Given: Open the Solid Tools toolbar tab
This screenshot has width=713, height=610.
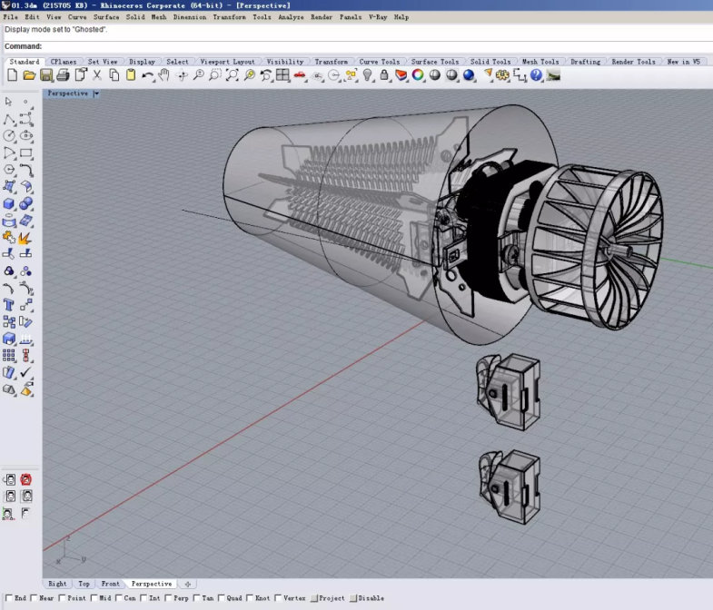Looking at the screenshot, I should [x=490, y=62].
